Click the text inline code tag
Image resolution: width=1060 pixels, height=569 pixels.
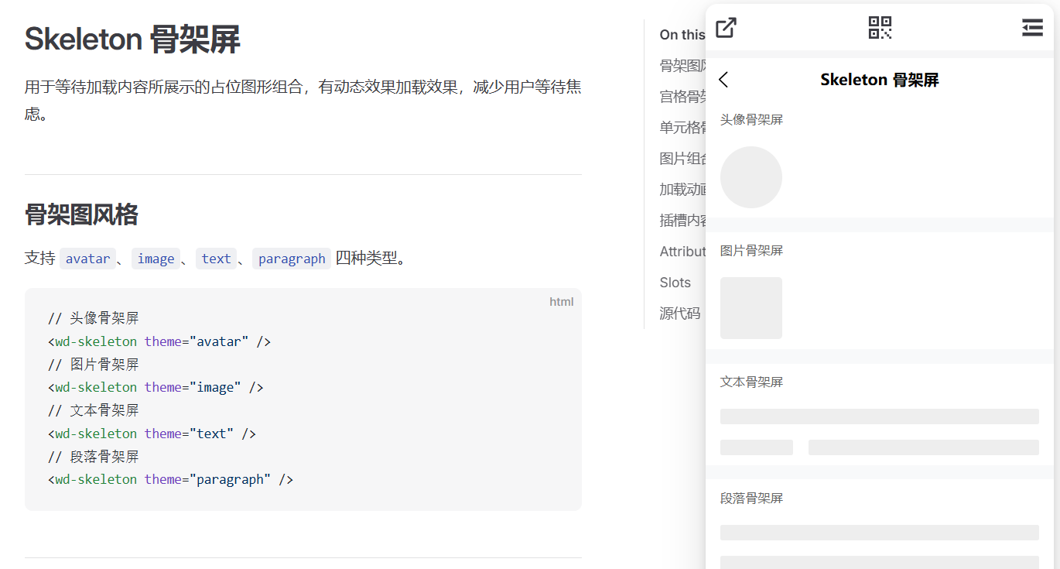216,258
